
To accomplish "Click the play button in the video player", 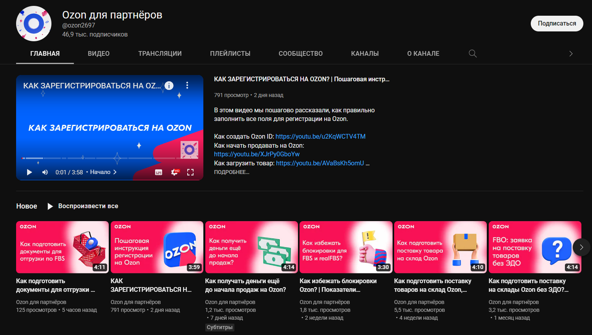I will coord(29,172).
